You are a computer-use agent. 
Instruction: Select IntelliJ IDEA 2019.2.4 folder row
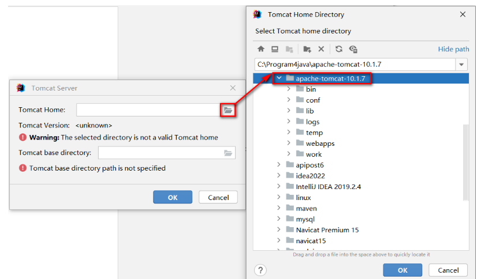click(x=361, y=187)
